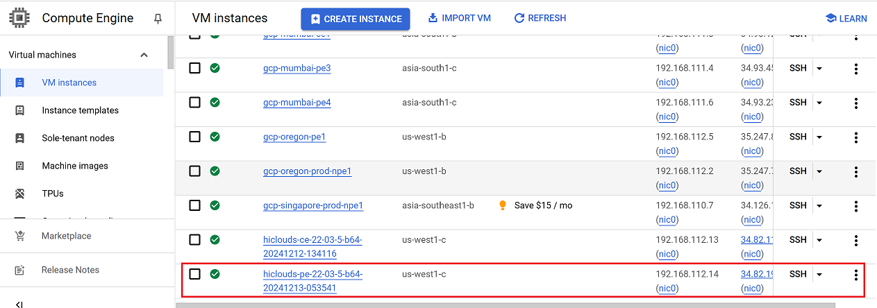Viewport: 877px width, 308px height.
Task: Open SSH dropdown arrow for hiclouds-pe-22-03-5-b64
Action: (819, 275)
